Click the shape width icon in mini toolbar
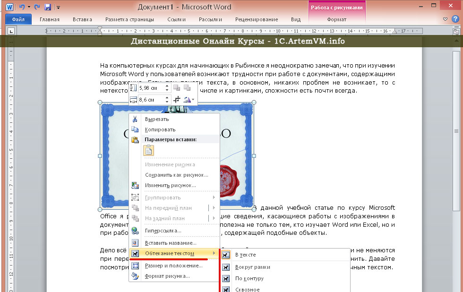Viewport: 463px width, 292px height. [133, 100]
